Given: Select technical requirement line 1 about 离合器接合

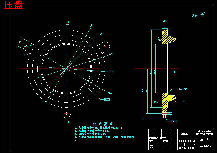Looking at the screenshot, I should pyautogui.click(x=98, y=128).
